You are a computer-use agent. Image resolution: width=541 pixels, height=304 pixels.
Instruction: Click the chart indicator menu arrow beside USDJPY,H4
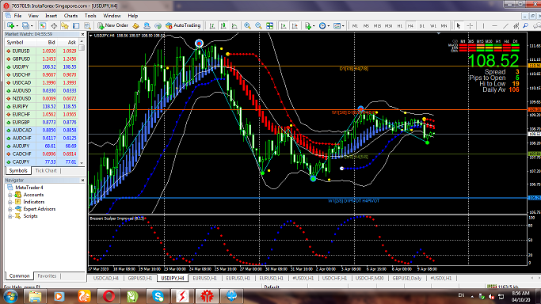(91, 35)
